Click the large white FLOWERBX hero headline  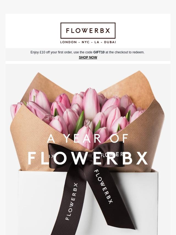(88, 158)
